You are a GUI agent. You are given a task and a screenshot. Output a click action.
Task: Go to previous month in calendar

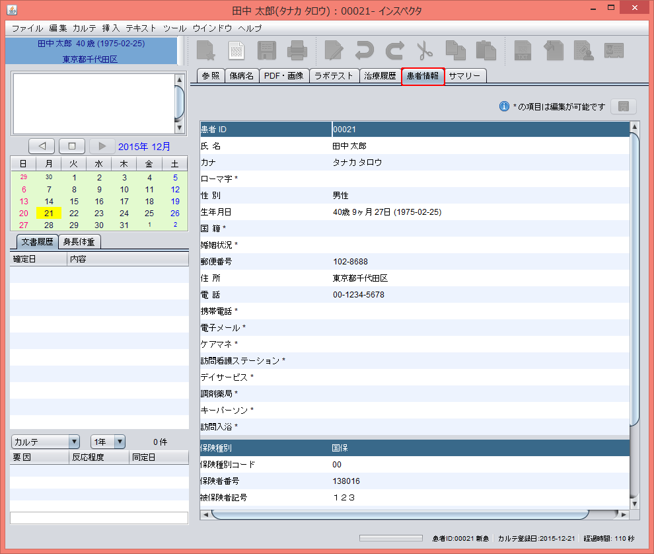click(x=42, y=146)
